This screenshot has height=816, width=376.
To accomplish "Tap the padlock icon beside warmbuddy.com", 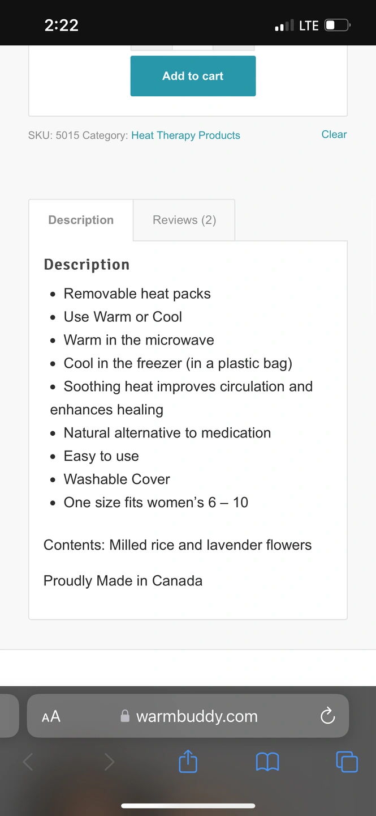I will (125, 716).
